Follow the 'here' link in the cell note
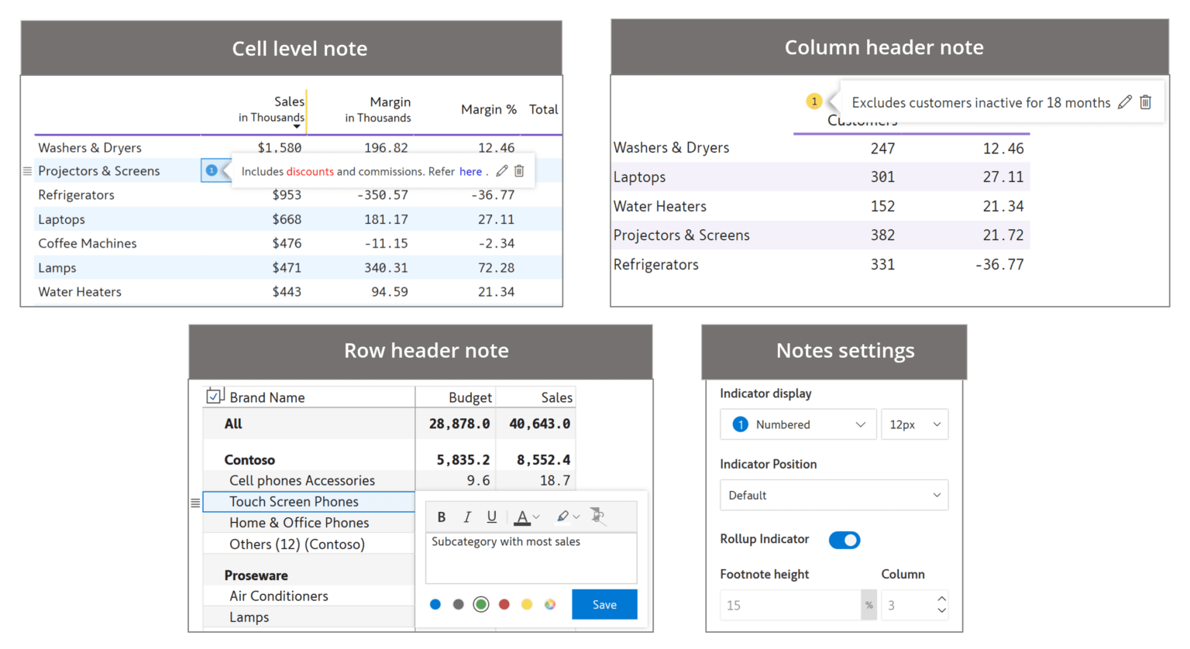Image resolution: width=1190 pixels, height=649 pixels. tap(471, 171)
